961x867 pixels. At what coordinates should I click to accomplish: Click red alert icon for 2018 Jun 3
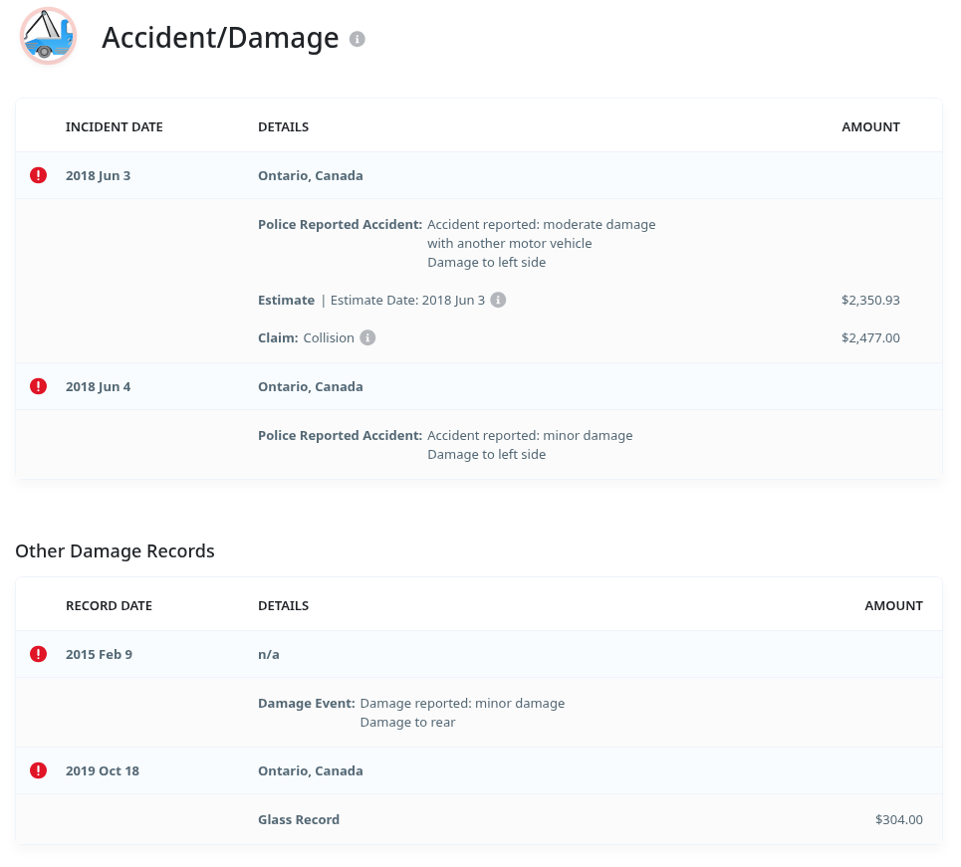(39, 176)
